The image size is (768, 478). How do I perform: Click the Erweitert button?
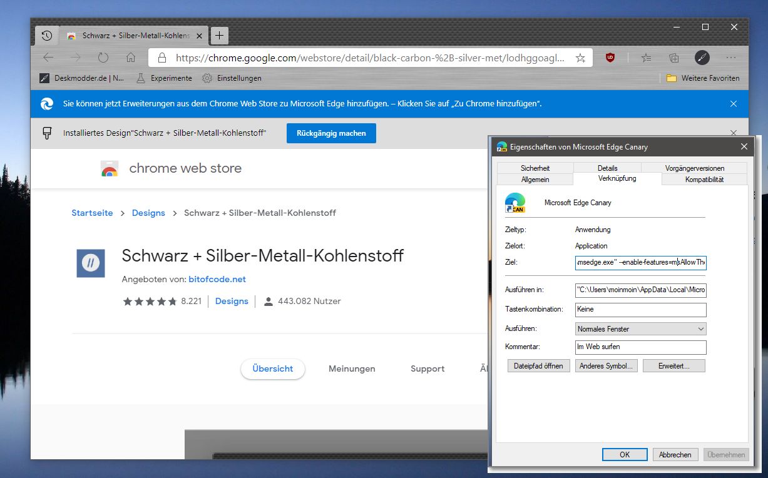point(673,366)
